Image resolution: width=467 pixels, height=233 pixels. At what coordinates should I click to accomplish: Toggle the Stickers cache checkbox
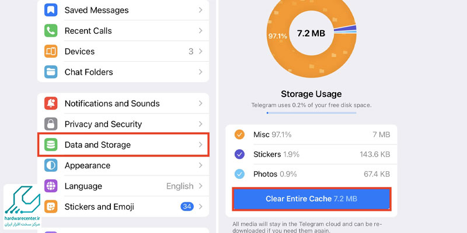point(239,154)
